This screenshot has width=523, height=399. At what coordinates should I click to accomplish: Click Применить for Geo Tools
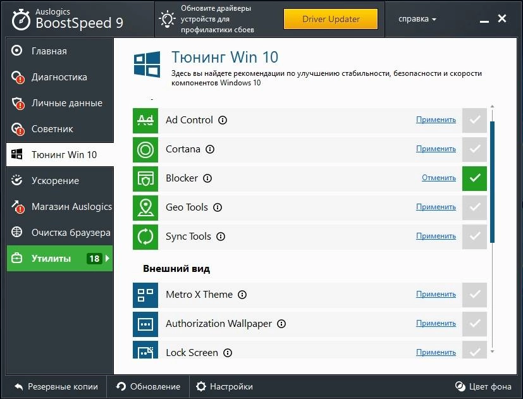click(x=436, y=207)
